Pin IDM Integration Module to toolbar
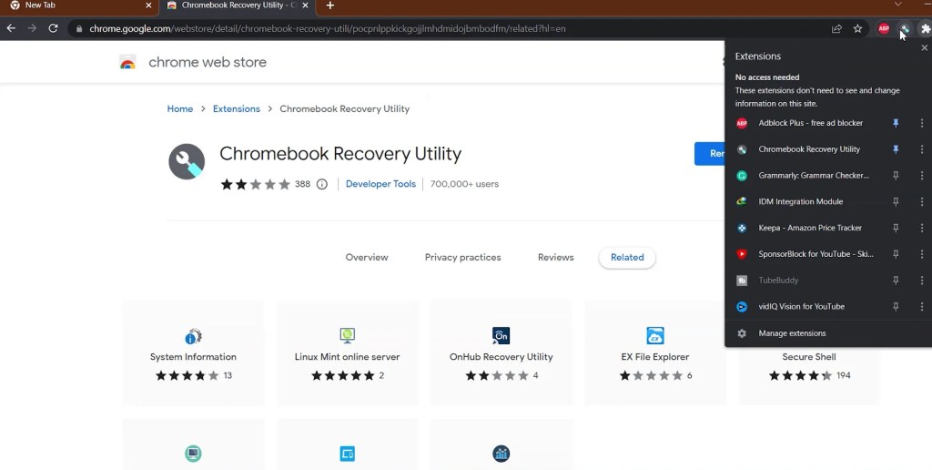The image size is (932, 470). (x=896, y=201)
